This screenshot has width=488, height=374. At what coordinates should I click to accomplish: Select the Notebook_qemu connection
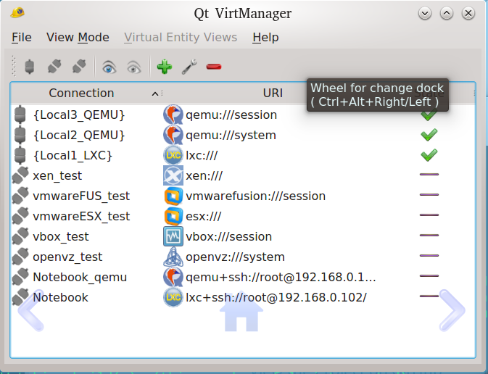point(80,277)
